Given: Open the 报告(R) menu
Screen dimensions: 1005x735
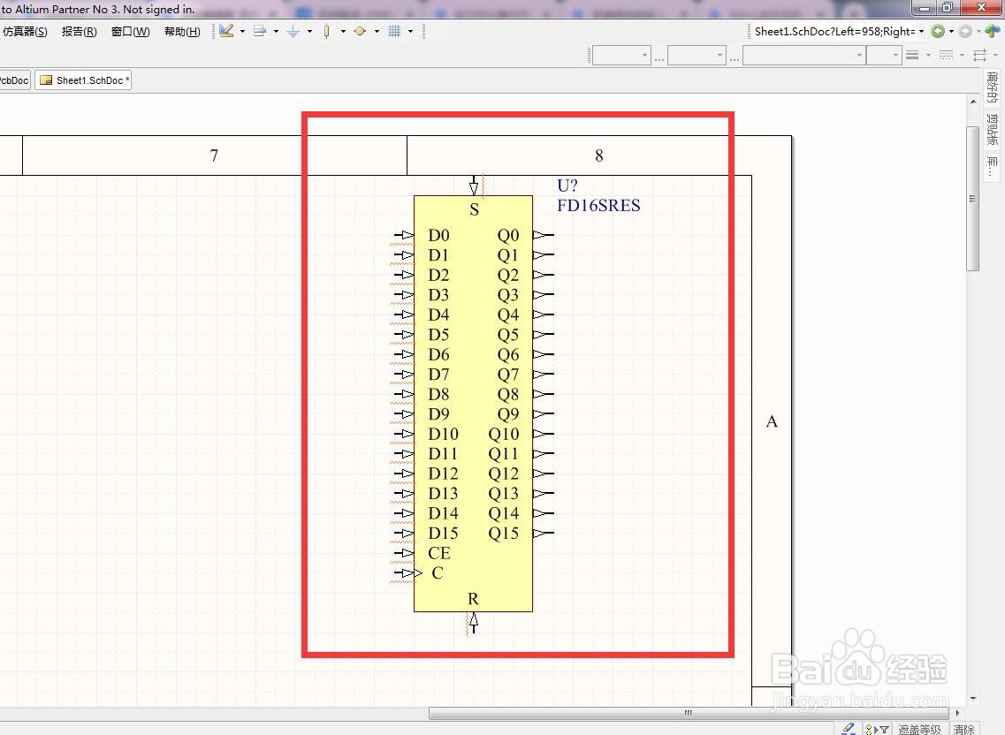Looking at the screenshot, I should point(79,32).
